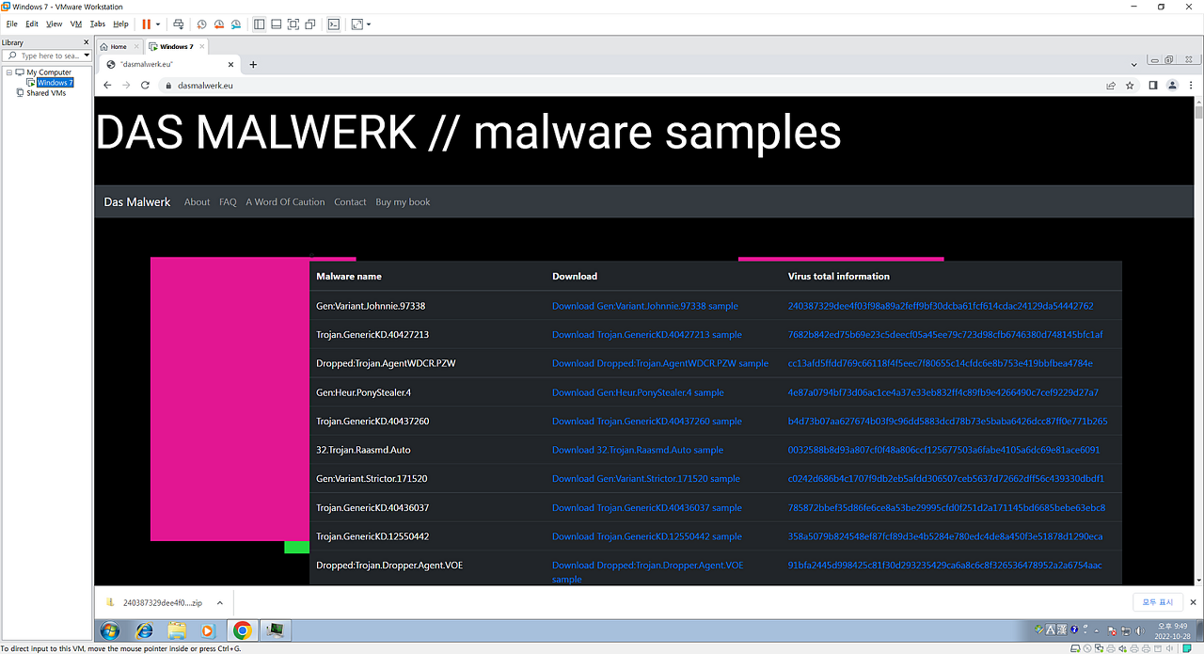Image resolution: width=1204 pixels, height=654 pixels.
Task: Open the snapshot manager icon
Action: [235, 24]
